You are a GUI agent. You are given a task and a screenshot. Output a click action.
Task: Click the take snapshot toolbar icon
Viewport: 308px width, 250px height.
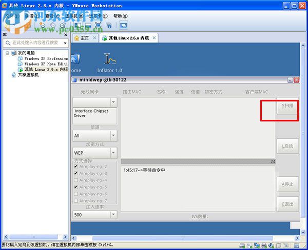(x=43, y=25)
